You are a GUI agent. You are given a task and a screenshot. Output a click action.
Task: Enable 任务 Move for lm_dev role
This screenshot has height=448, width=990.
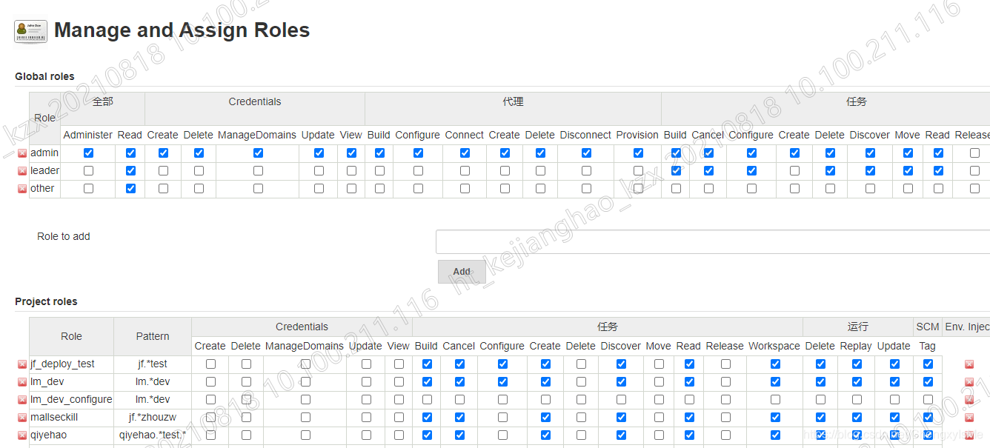click(x=659, y=382)
